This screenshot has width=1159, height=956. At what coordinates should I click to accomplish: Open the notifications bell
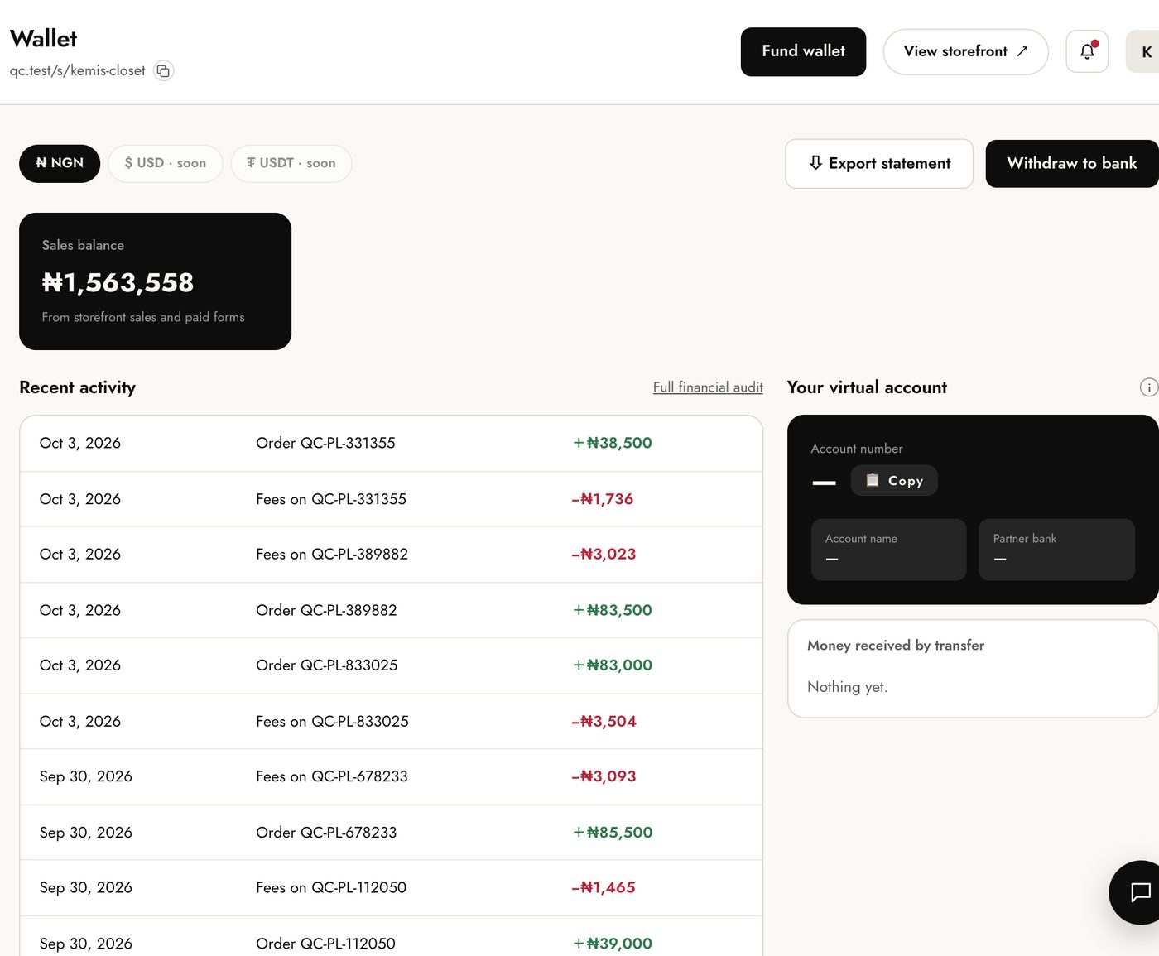1087,51
